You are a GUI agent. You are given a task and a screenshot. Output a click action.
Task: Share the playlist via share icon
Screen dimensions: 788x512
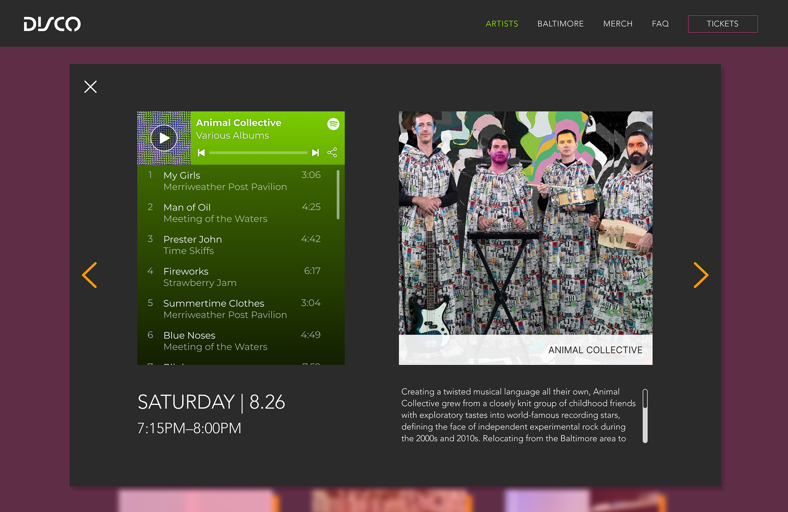332,153
